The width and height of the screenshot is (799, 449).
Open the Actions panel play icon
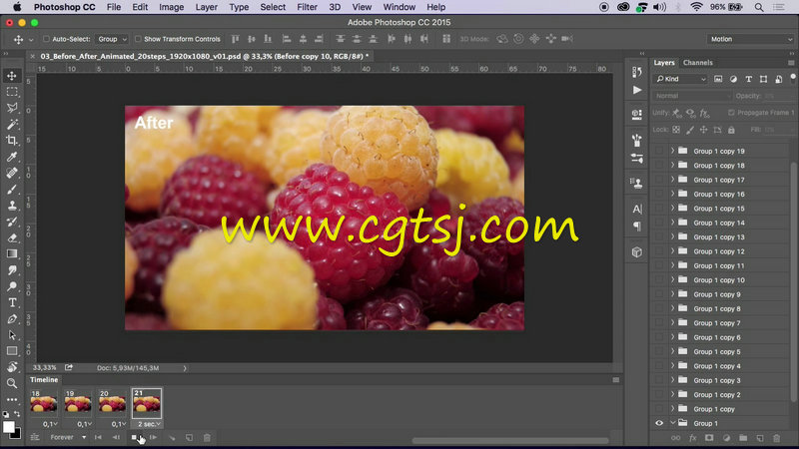(x=637, y=90)
